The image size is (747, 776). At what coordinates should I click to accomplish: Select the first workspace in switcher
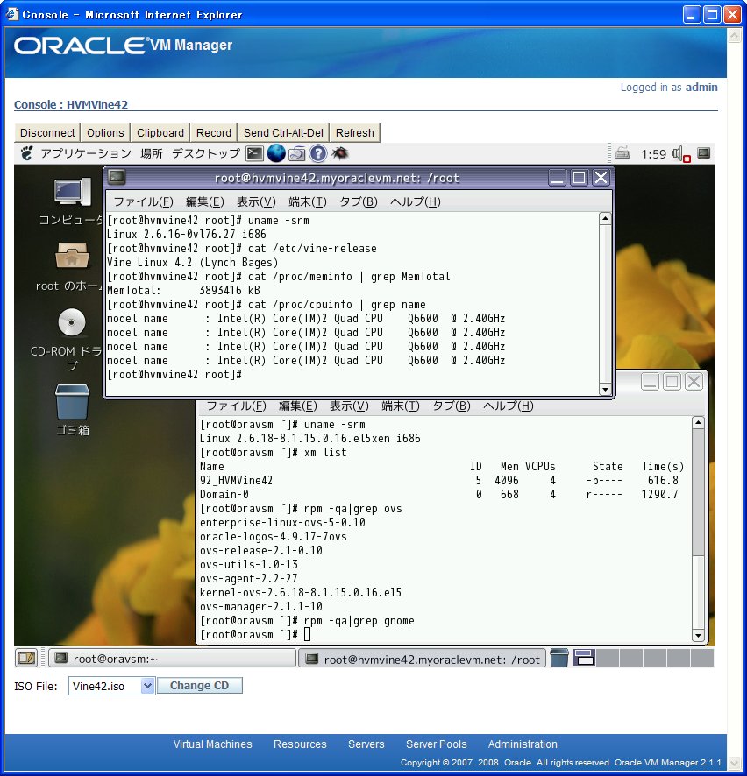pos(584,658)
